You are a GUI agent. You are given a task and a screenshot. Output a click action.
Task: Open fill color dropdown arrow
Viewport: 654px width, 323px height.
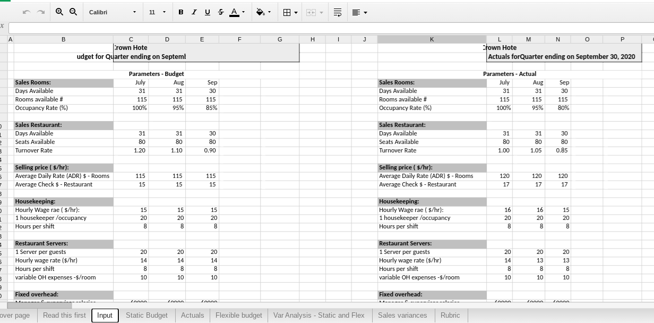(270, 12)
